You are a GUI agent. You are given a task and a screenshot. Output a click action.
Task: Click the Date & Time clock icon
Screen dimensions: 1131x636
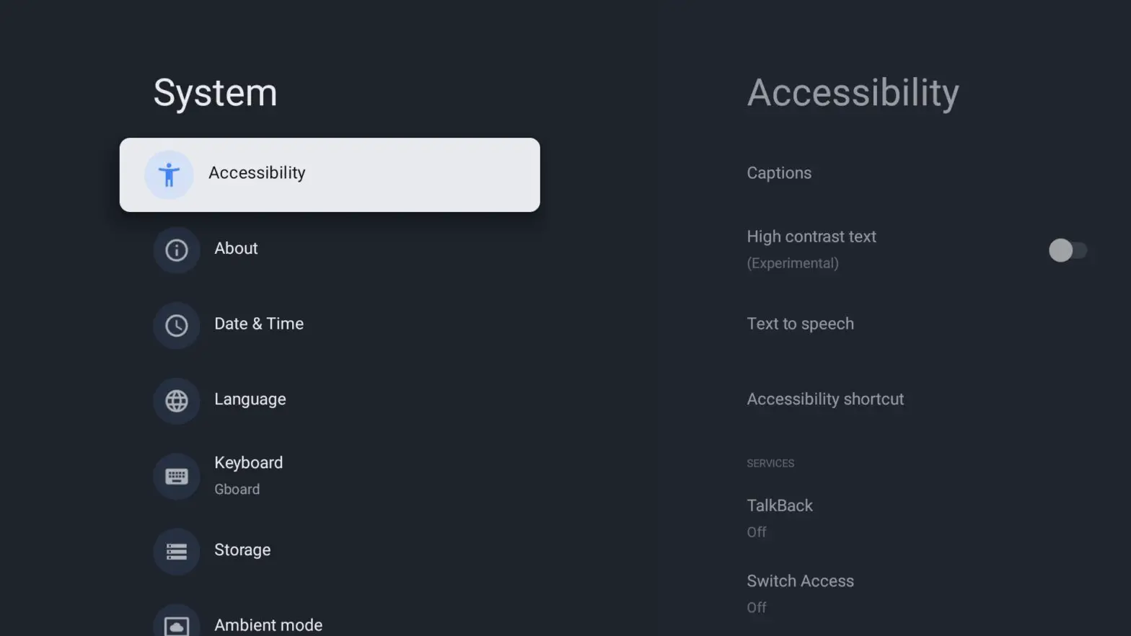point(176,325)
